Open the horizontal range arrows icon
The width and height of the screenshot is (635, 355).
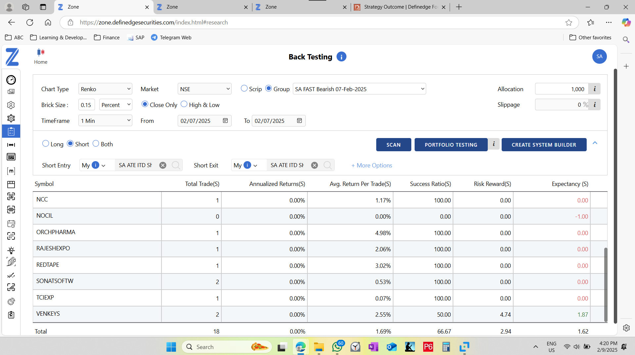pos(11,145)
